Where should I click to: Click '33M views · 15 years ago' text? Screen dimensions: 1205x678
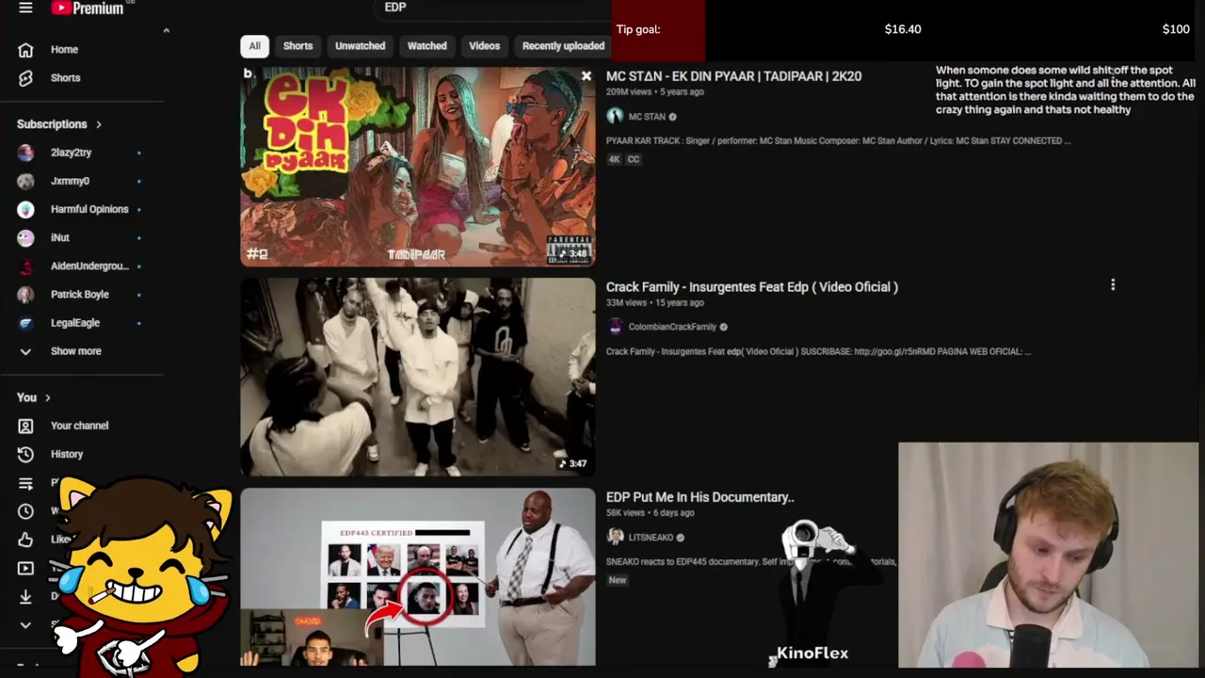(x=655, y=302)
